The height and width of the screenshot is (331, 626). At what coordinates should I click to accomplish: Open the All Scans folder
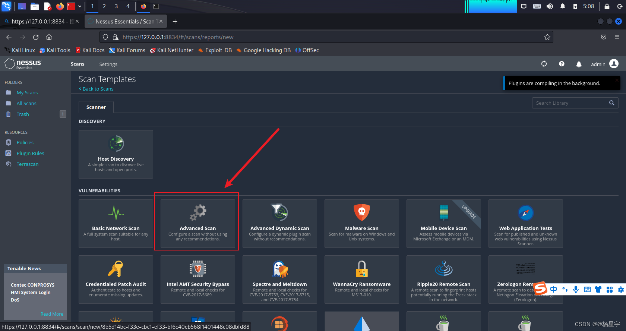[x=26, y=103]
